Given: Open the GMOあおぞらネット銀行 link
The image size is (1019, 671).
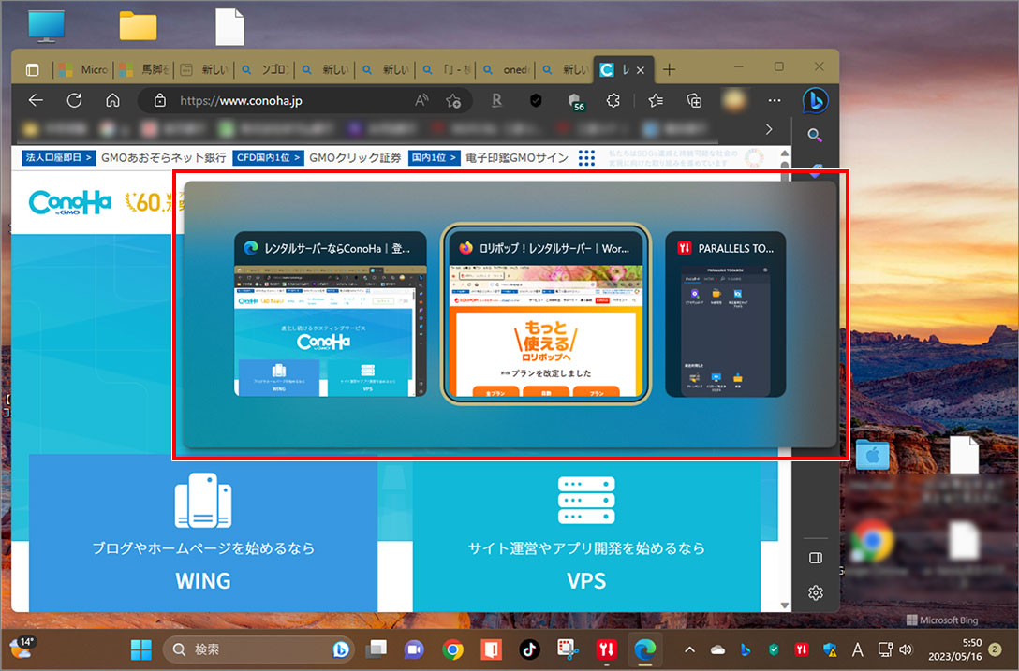Looking at the screenshot, I should [163, 158].
